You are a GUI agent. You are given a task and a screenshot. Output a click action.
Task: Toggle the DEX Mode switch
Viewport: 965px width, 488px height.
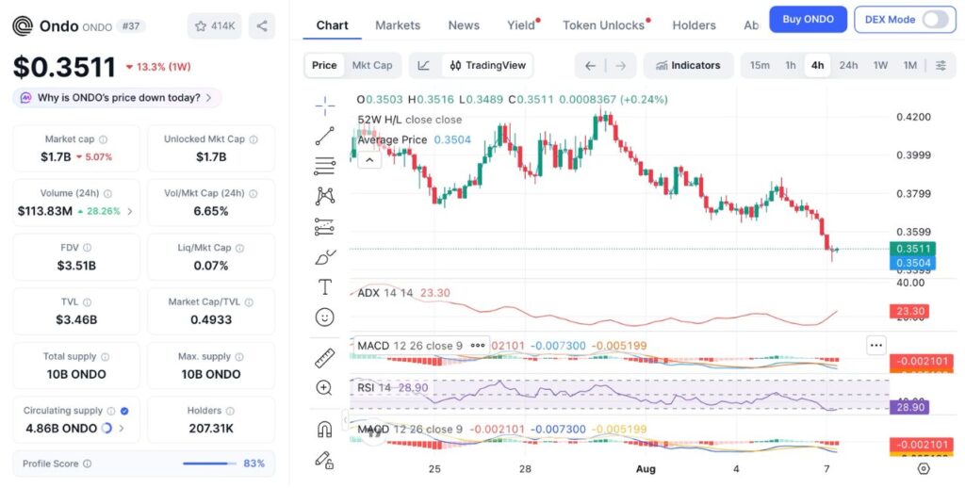936,19
